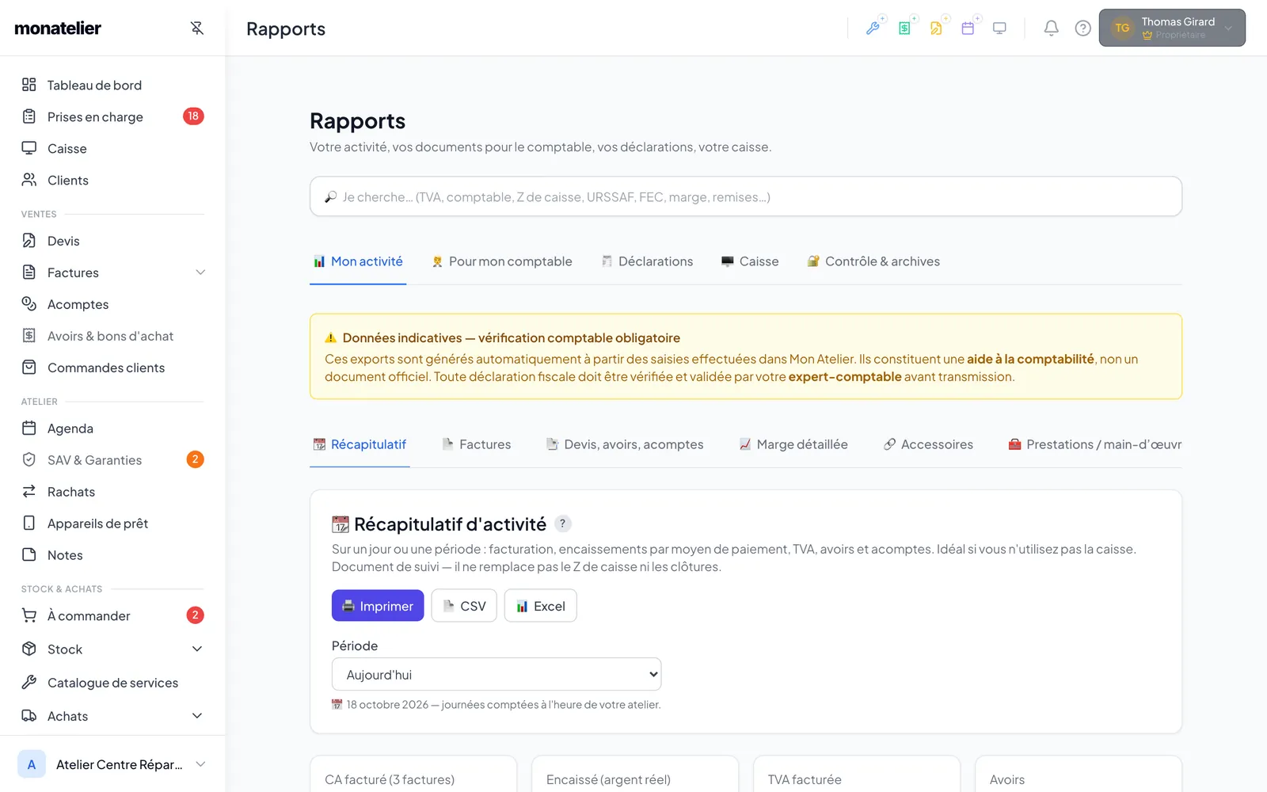The height and width of the screenshot is (792, 1267).
Task: Open the repair wrench quick action
Action: tap(873, 29)
